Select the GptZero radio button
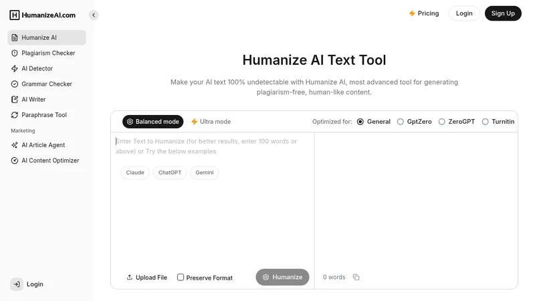The width and height of the screenshot is (535, 301). [x=400, y=122]
